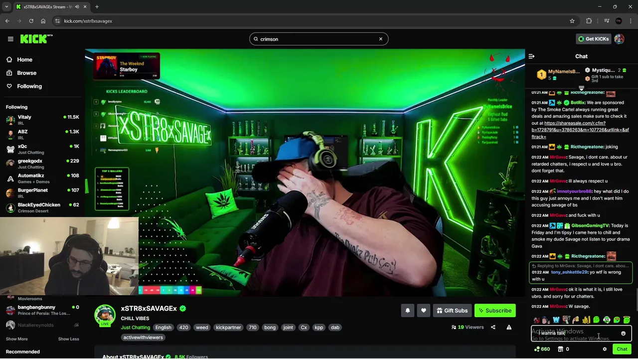The width and height of the screenshot is (638, 359).
Task: Collapse the chat panel arrow icon
Action: [x=531, y=56]
